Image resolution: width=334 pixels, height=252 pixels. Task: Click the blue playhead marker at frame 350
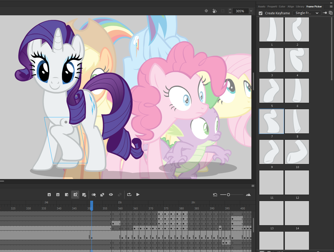(92, 206)
